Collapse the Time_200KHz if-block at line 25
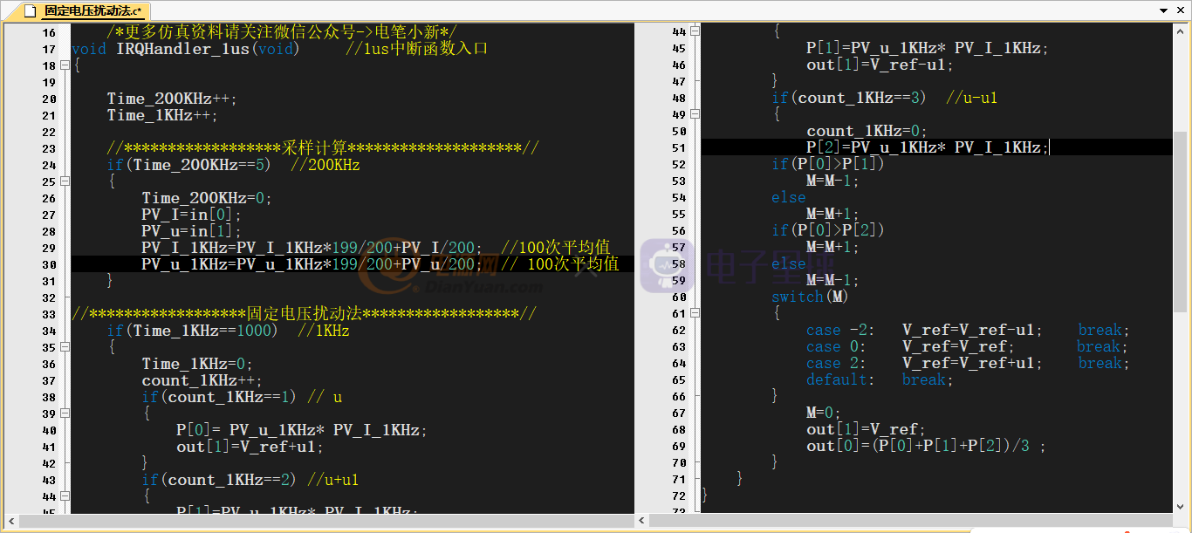1192x533 pixels. coord(65,181)
